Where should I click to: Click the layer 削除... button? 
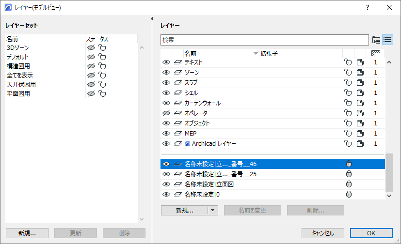316,210
